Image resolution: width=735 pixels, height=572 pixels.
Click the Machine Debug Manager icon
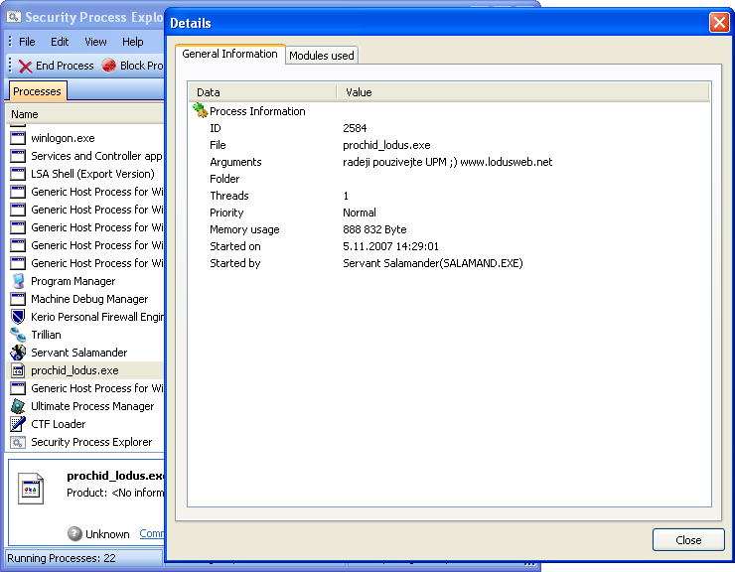(x=18, y=299)
